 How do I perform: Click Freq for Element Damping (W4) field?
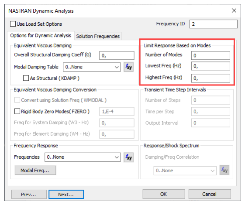(x=117, y=134)
